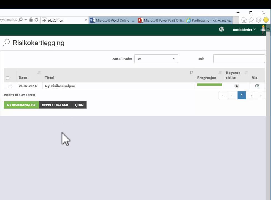Go to next page arrow
This screenshot has height=200, width=271.
point(250,96)
